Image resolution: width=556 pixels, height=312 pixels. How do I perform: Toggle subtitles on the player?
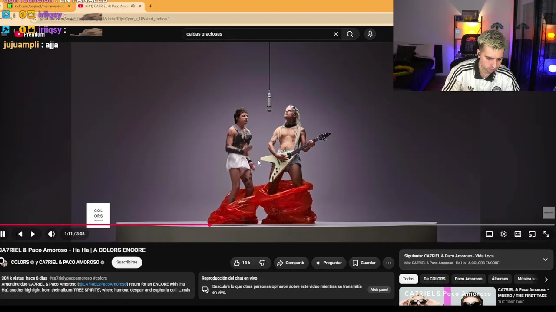click(489, 234)
